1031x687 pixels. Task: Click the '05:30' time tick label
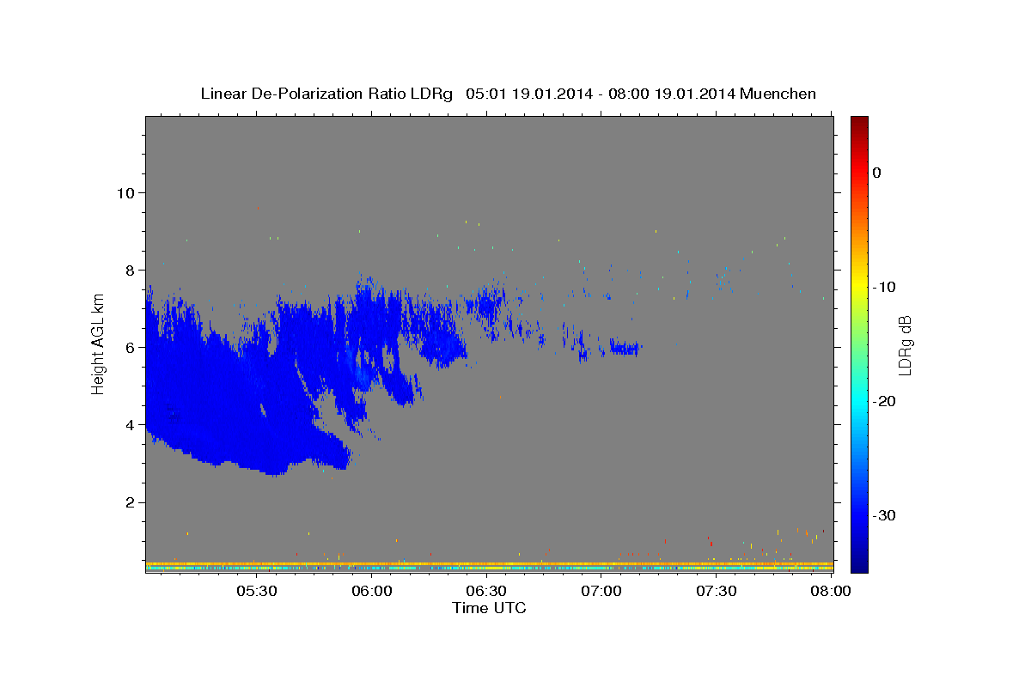(x=256, y=592)
